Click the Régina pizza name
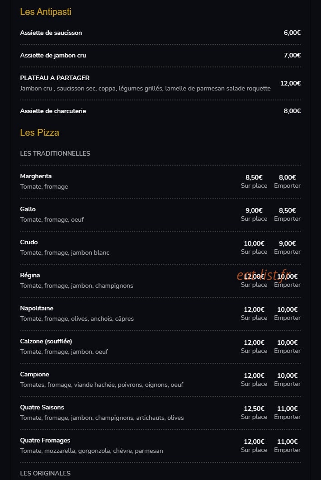 point(30,275)
